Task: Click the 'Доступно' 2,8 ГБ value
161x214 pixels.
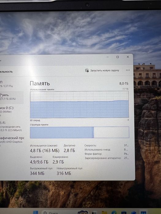Action: coord(69,150)
